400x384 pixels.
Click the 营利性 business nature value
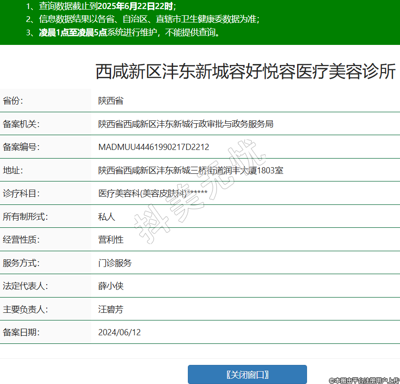[111, 240]
